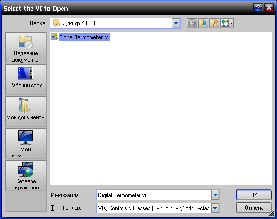The height and width of the screenshot is (219, 277).
Task: Click the resize grip at dialog corner
Action: pos(271,214)
